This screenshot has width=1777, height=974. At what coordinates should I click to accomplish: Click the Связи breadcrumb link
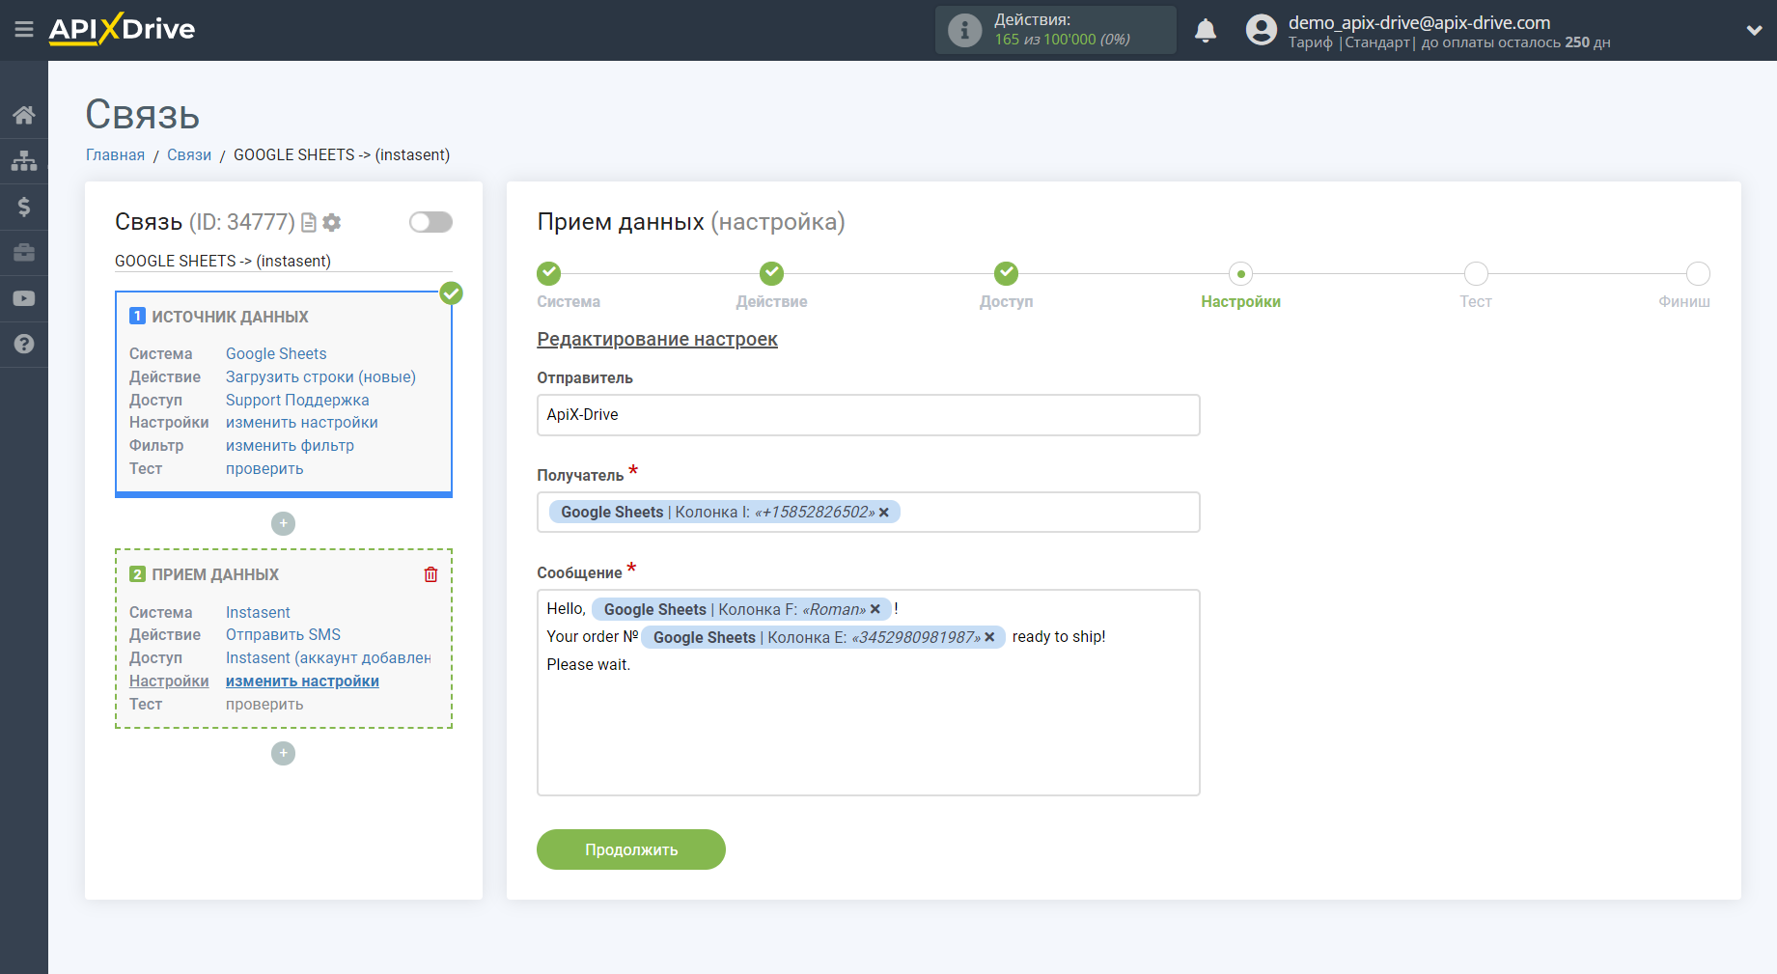pos(189,154)
